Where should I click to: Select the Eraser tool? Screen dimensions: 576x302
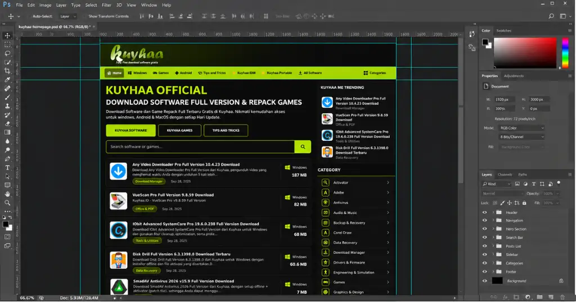(7, 123)
